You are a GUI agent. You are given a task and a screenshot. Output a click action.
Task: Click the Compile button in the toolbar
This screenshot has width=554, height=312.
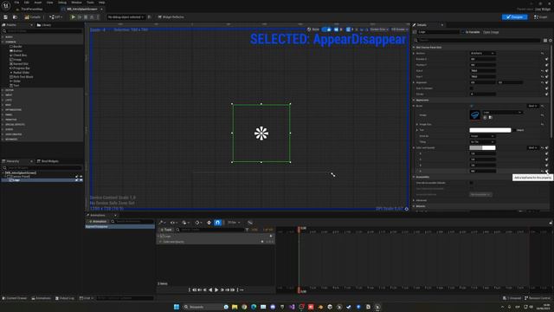33,17
